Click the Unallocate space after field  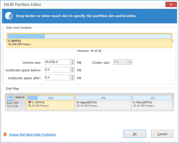[57, 77]
